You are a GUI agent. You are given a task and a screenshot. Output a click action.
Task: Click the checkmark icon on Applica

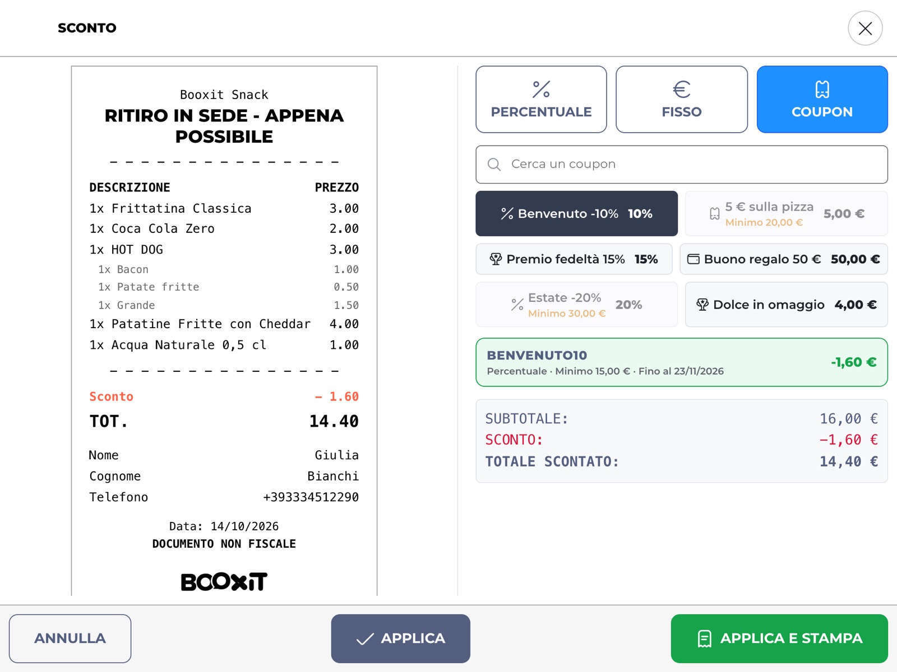365,639
